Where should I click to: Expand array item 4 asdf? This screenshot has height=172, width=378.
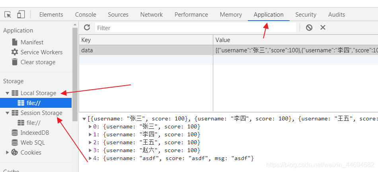point(90,158)
